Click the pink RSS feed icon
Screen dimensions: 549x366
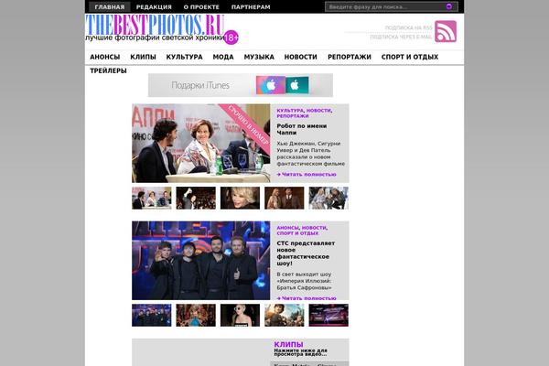click(x=446, y=31)
